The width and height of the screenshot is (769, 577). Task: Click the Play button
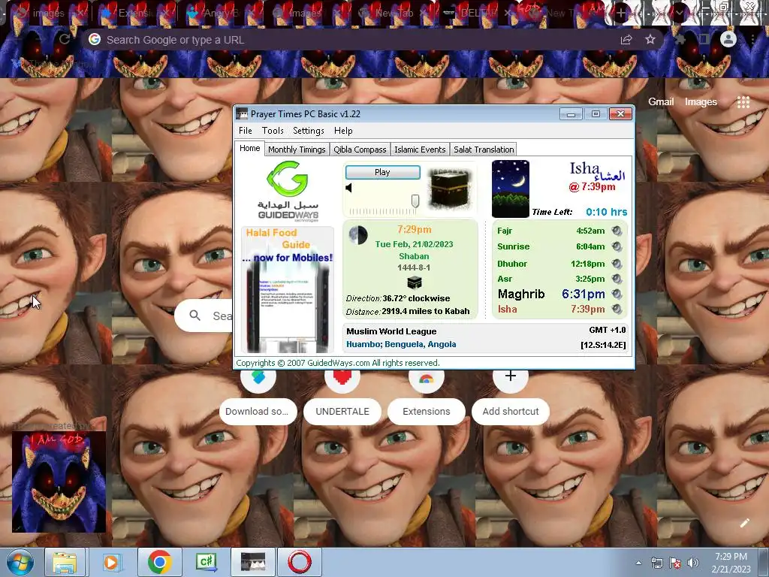click(382, 172)
